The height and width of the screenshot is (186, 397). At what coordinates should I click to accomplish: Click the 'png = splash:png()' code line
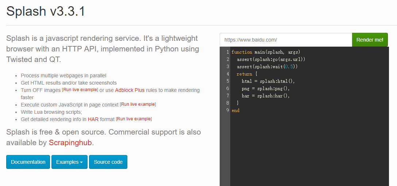pos(265,89)
